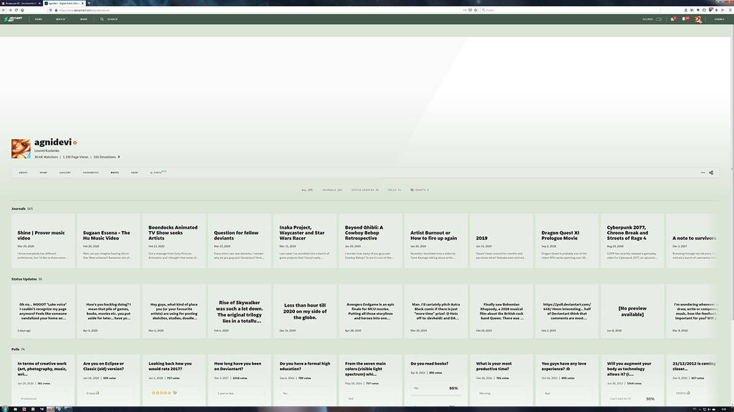The height and width of the screenshot is (412, 734).
Task: Select the '1 year or less' poll option
Action: (239, 393)
